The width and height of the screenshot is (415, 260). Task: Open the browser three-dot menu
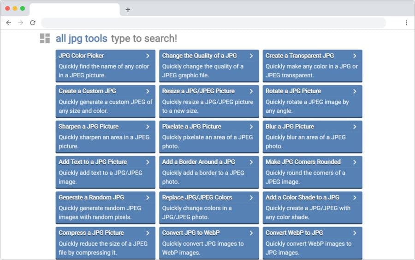pos(406,23)
